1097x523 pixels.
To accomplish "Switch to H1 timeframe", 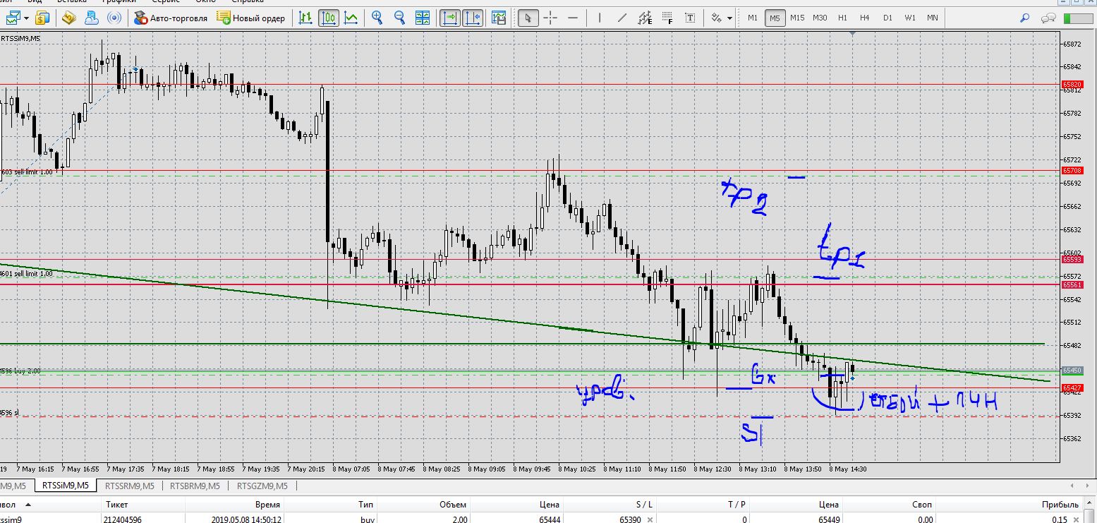I will tap(842, 18).
